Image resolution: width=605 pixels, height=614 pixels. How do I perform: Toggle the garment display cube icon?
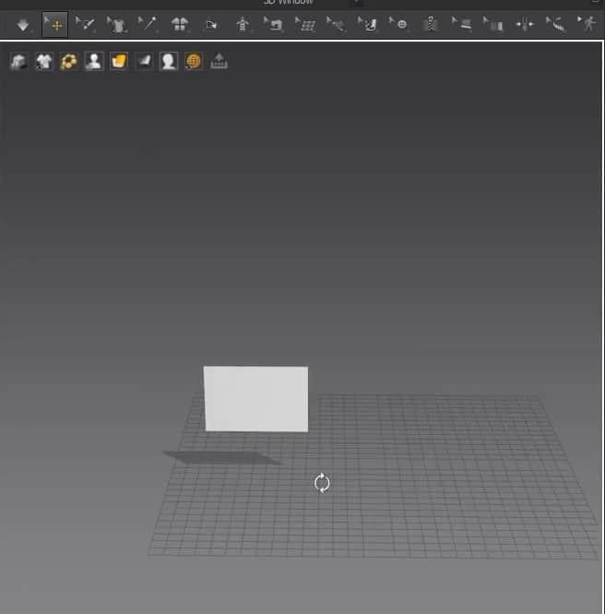point(18,62)
